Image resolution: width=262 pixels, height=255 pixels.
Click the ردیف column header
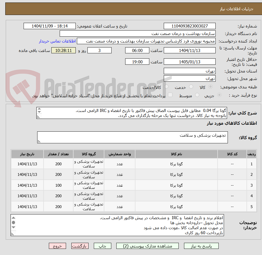(251, 154)
